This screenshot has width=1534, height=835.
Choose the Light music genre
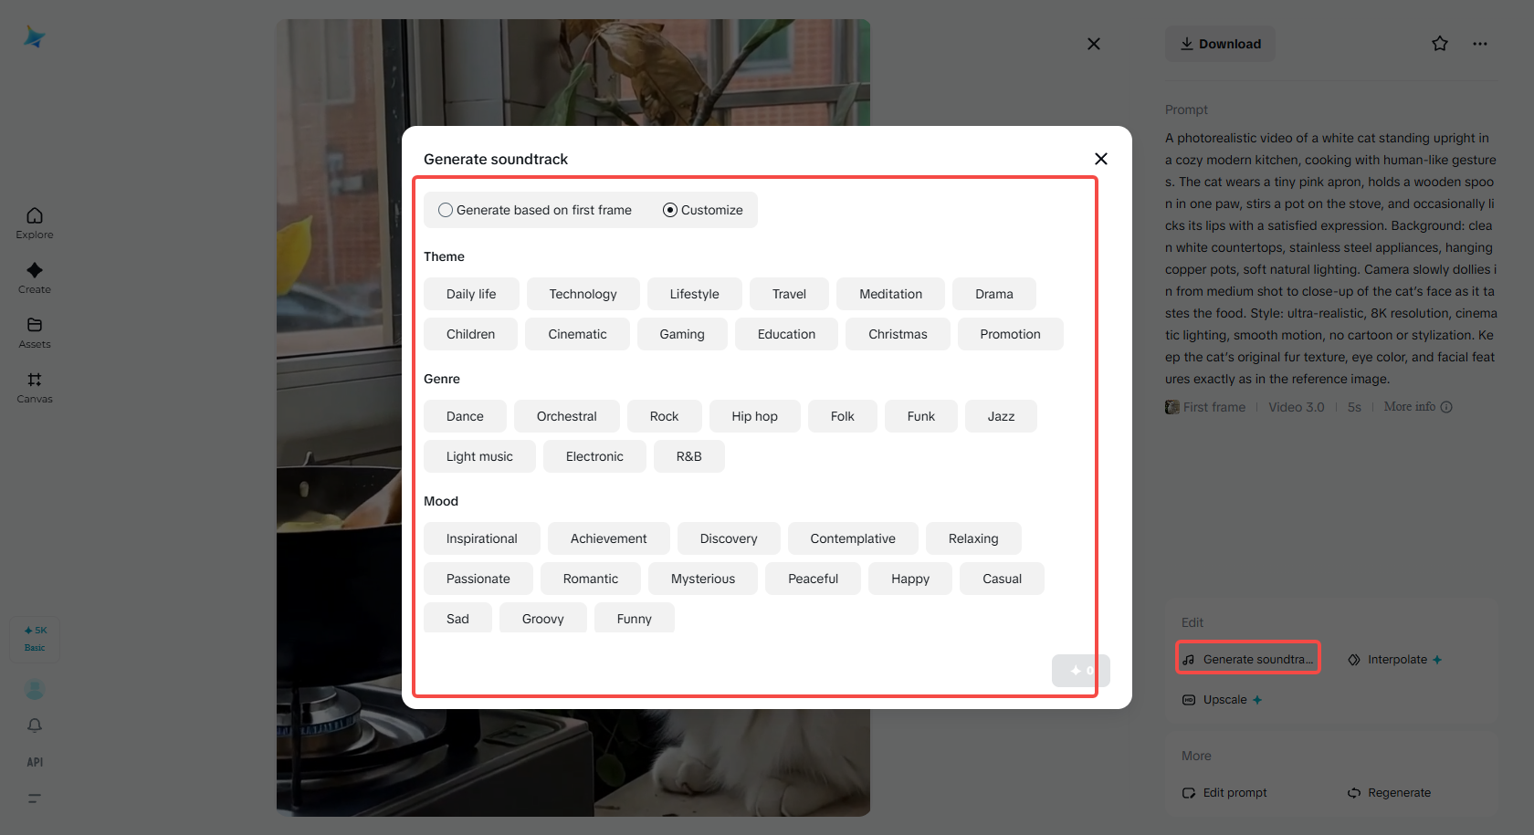(x=479, y=456)
